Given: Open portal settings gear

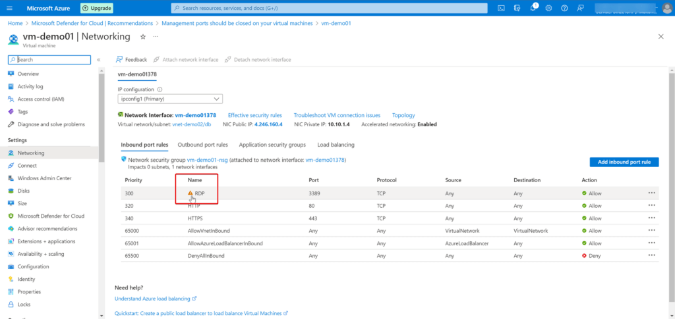Looking at the screenshot, I should click(x=548, y=8).
